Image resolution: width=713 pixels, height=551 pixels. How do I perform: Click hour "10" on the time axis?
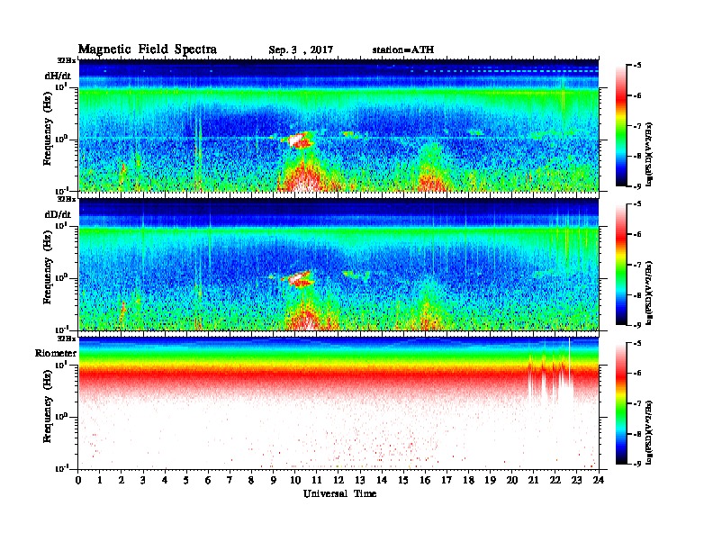[x=295, y=481]
